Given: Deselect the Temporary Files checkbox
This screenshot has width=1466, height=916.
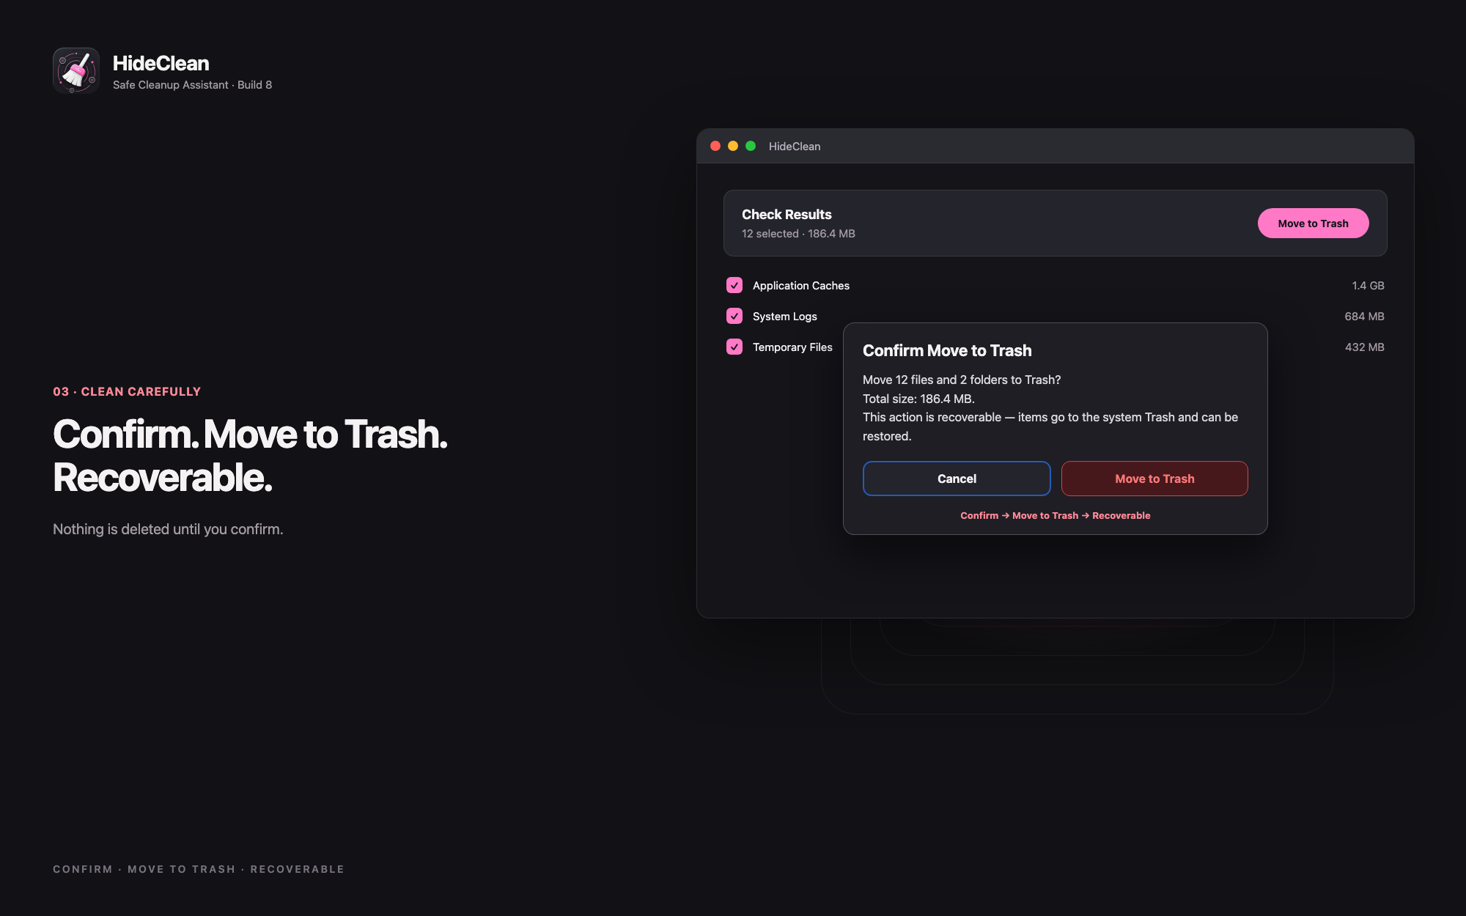Looking at the screenshot, I should 734,347.
